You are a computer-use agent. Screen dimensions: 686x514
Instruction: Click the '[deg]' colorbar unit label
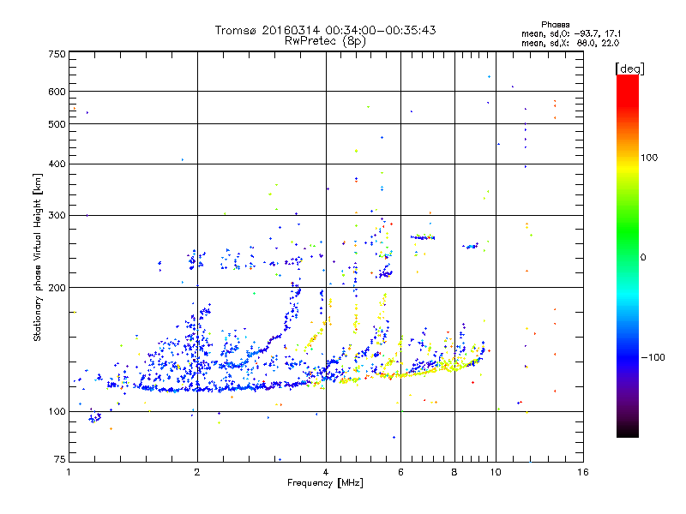click(x=629, y=69)
